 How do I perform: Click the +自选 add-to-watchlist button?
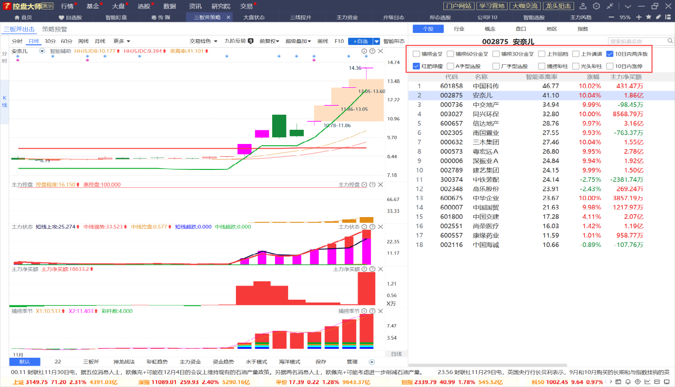click(361, 41)
